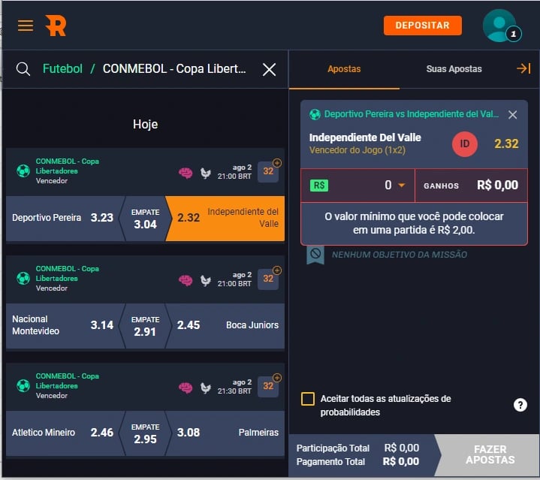Image resolution: width=540 pixels, height=480 pixels.
Task: Select Empate at 3.04
Action: 145,219
